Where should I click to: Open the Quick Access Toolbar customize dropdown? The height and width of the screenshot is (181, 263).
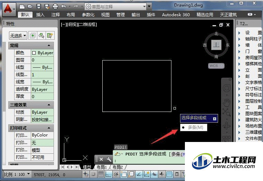pos(149,7)
